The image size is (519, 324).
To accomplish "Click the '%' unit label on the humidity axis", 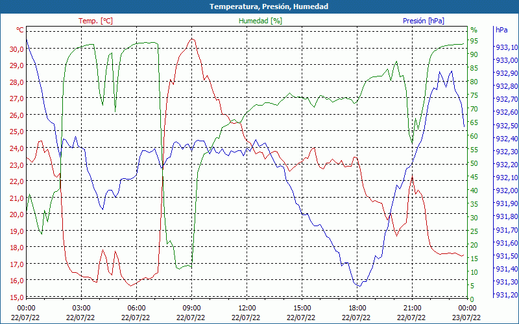I will tap(474, 30).
